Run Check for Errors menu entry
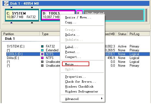The height and width of the screenshot is (104, 151). (x=80, y=82)
